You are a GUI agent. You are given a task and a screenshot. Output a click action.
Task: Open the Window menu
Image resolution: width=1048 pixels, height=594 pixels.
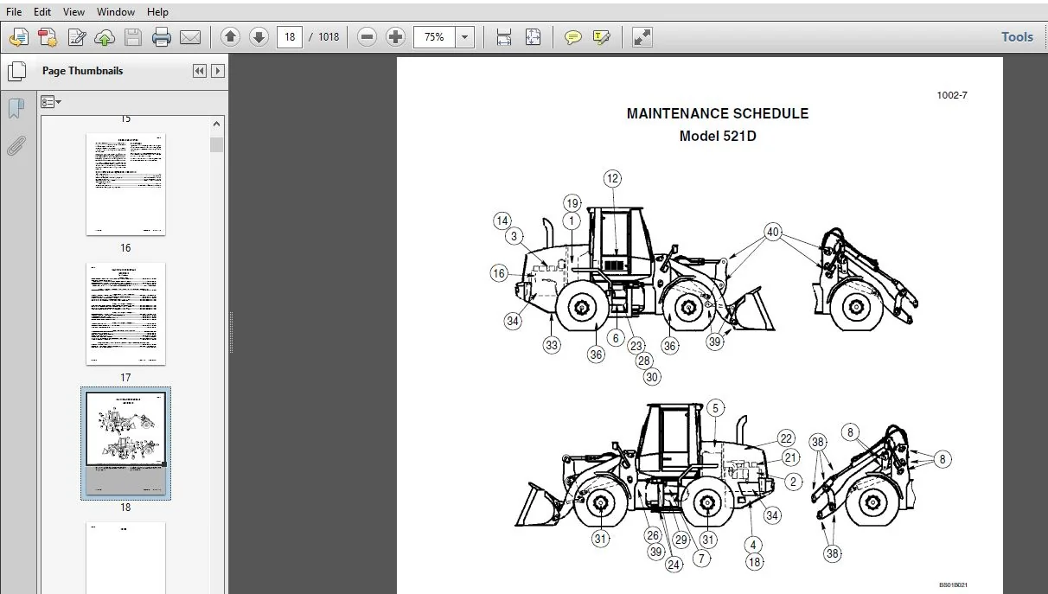tap(116, 12)
